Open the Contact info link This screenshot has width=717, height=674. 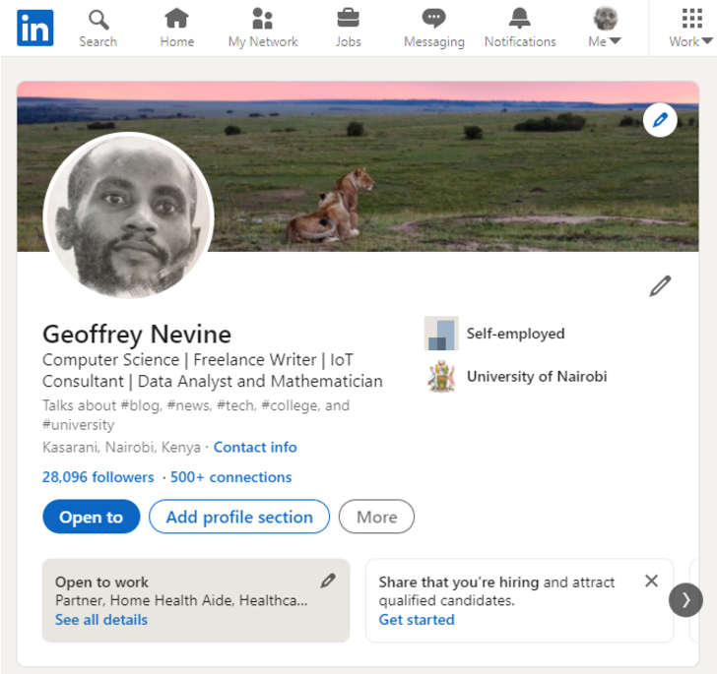(x=255, y=447)
